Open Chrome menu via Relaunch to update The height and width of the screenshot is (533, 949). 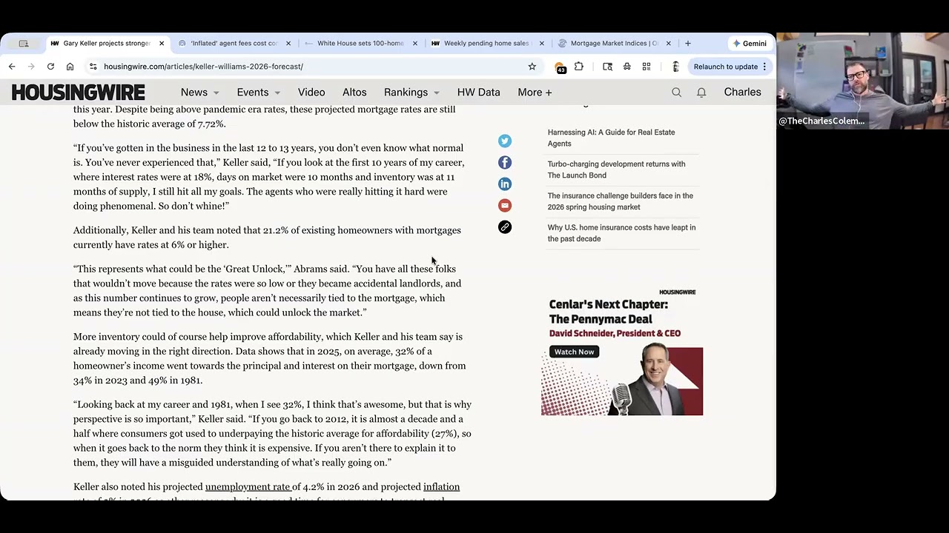pos(731,67)
